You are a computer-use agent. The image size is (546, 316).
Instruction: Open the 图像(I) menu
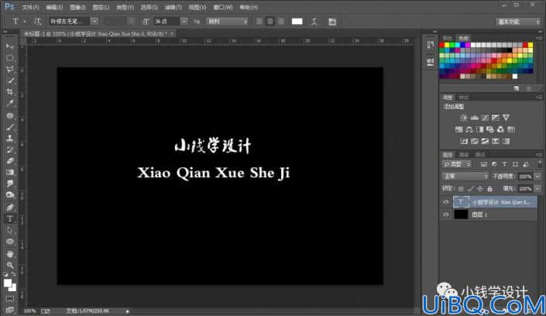(x=77, y=7)
